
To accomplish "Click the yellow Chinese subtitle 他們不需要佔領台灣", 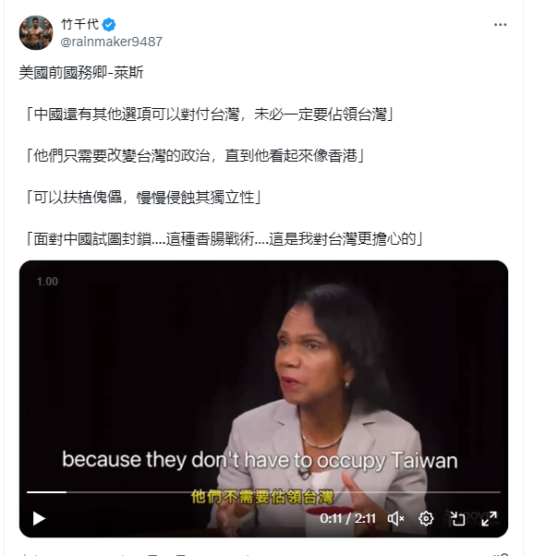I will (262, 497).
